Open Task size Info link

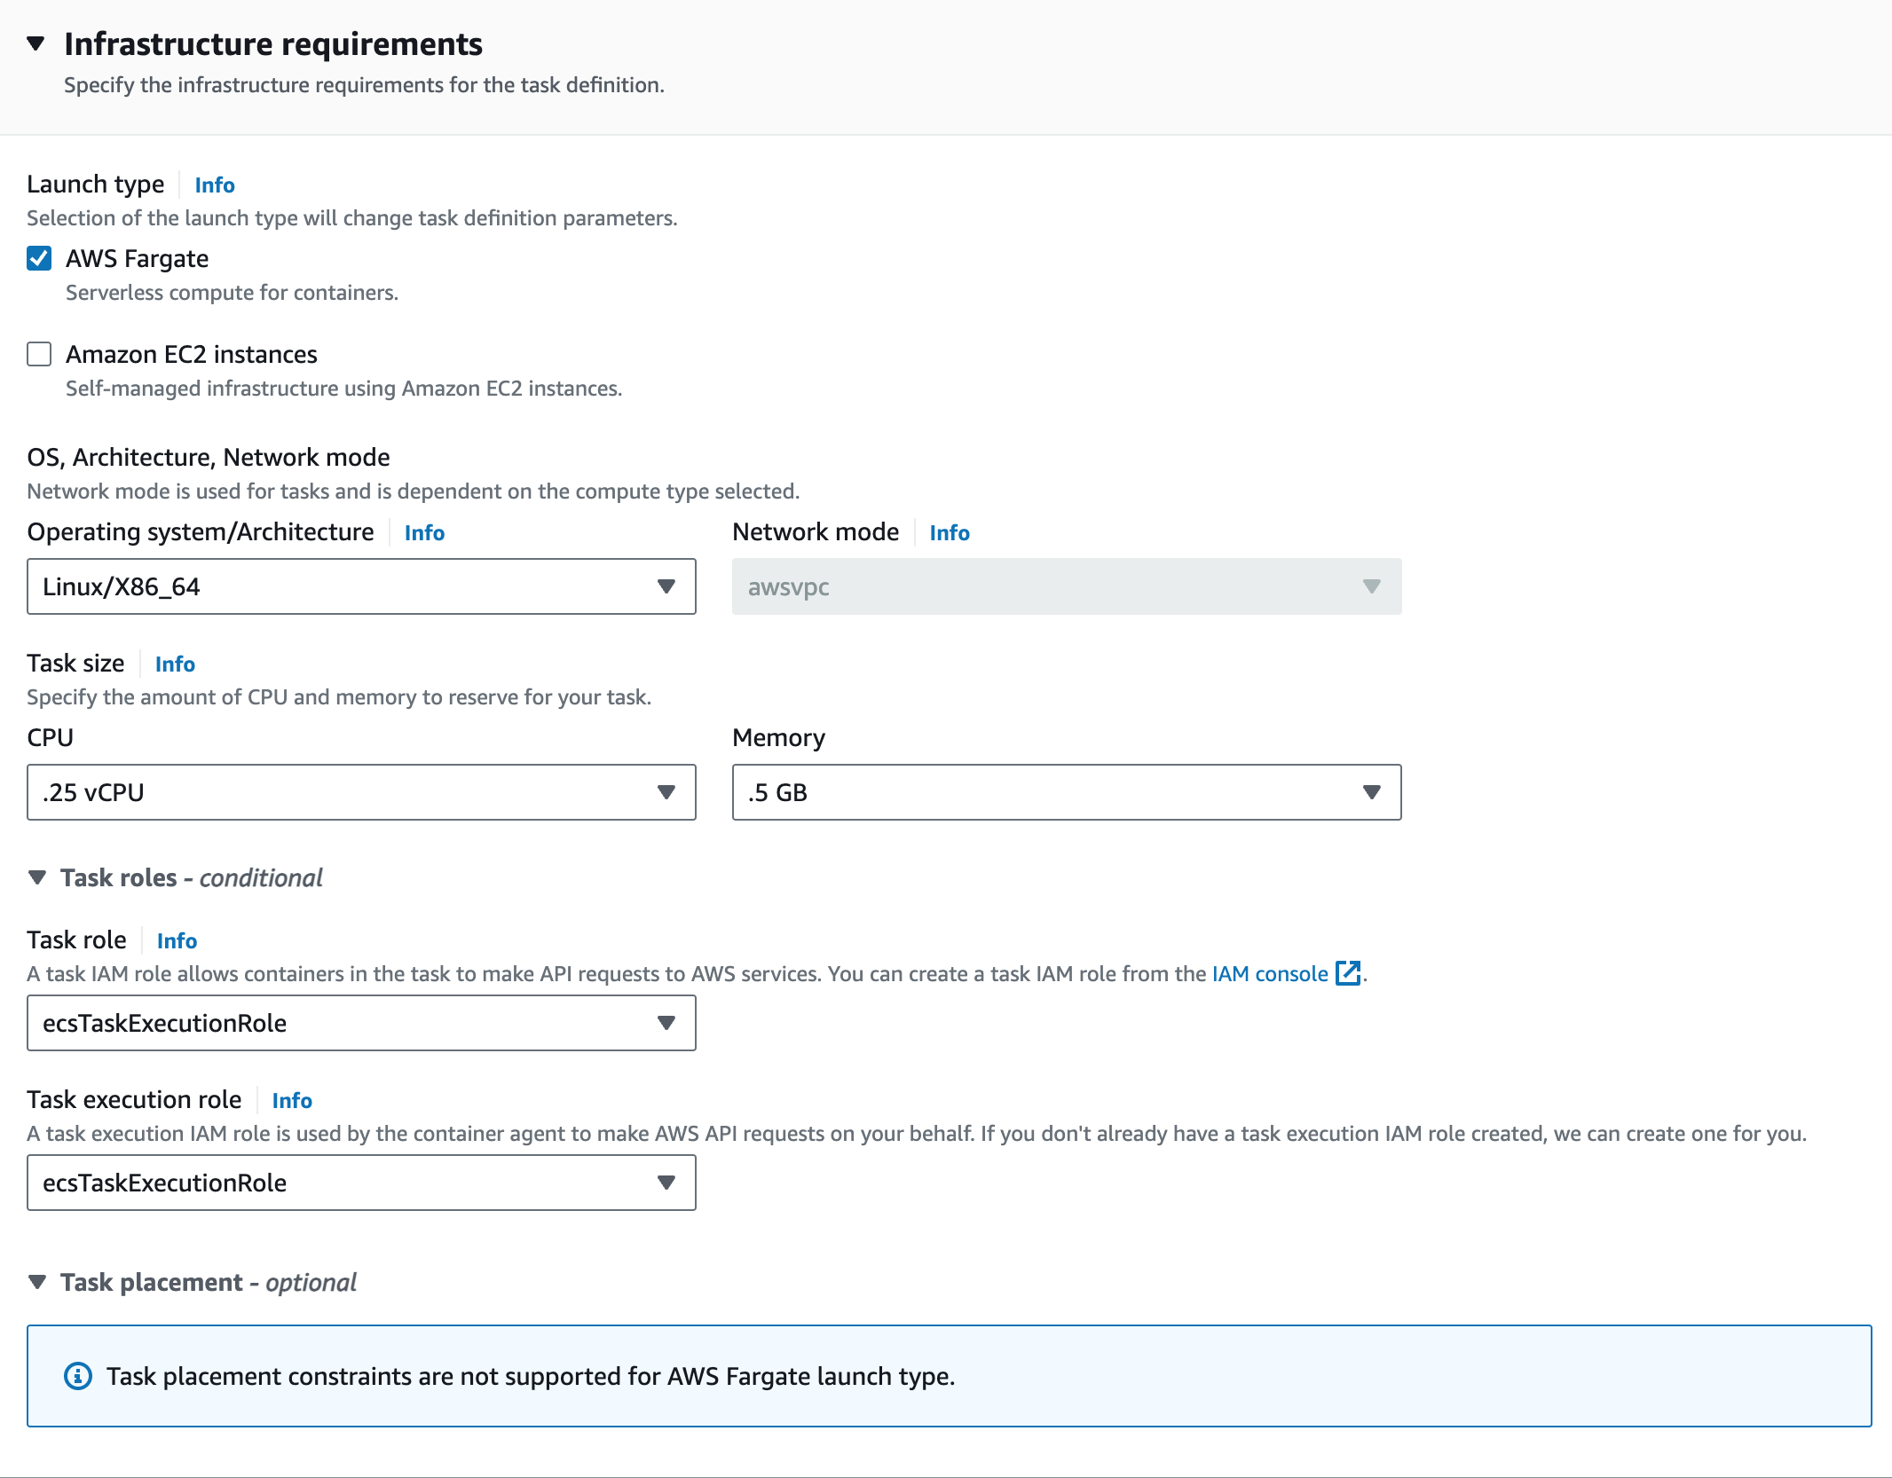pyautogui.click(x=175, y=664)
